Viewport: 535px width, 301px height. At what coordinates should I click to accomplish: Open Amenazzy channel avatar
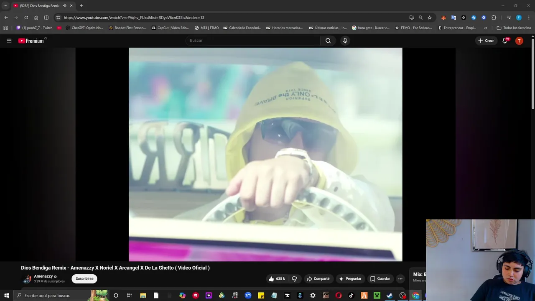coord(27,279)
